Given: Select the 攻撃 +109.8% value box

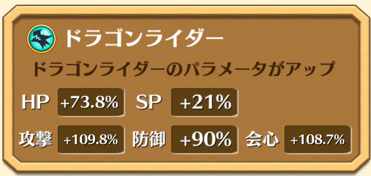Looking at the screenshot, I should click(x=91, y=140).
